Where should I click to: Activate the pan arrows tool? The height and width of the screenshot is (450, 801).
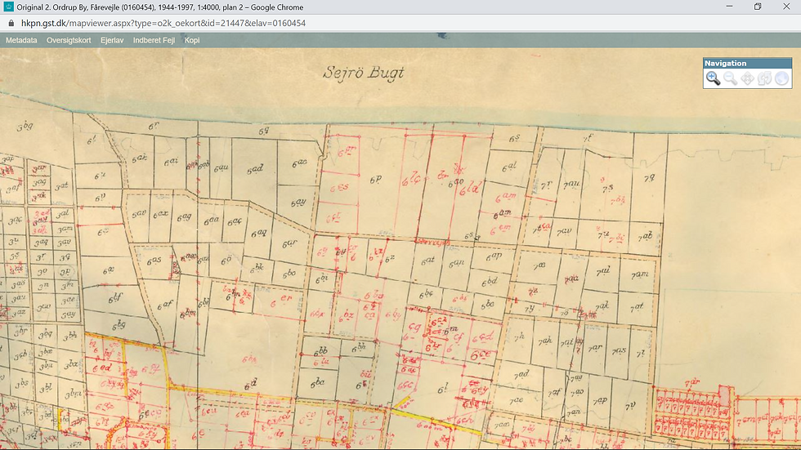pos(747,78)
